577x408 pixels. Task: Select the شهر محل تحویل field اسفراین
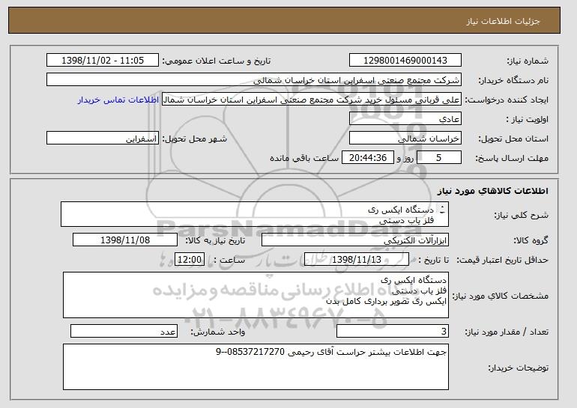point(103,138)
